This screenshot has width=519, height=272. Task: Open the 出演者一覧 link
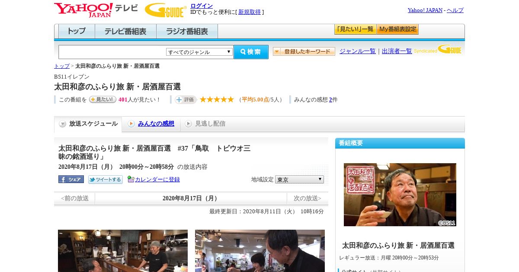click(x=397, y=51)
